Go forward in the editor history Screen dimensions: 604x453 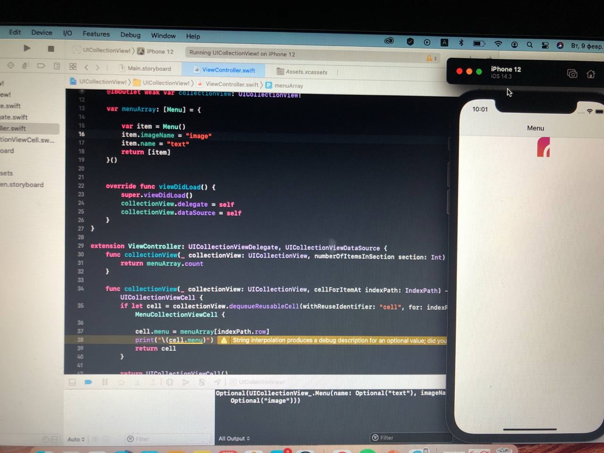tap(98, 67)
